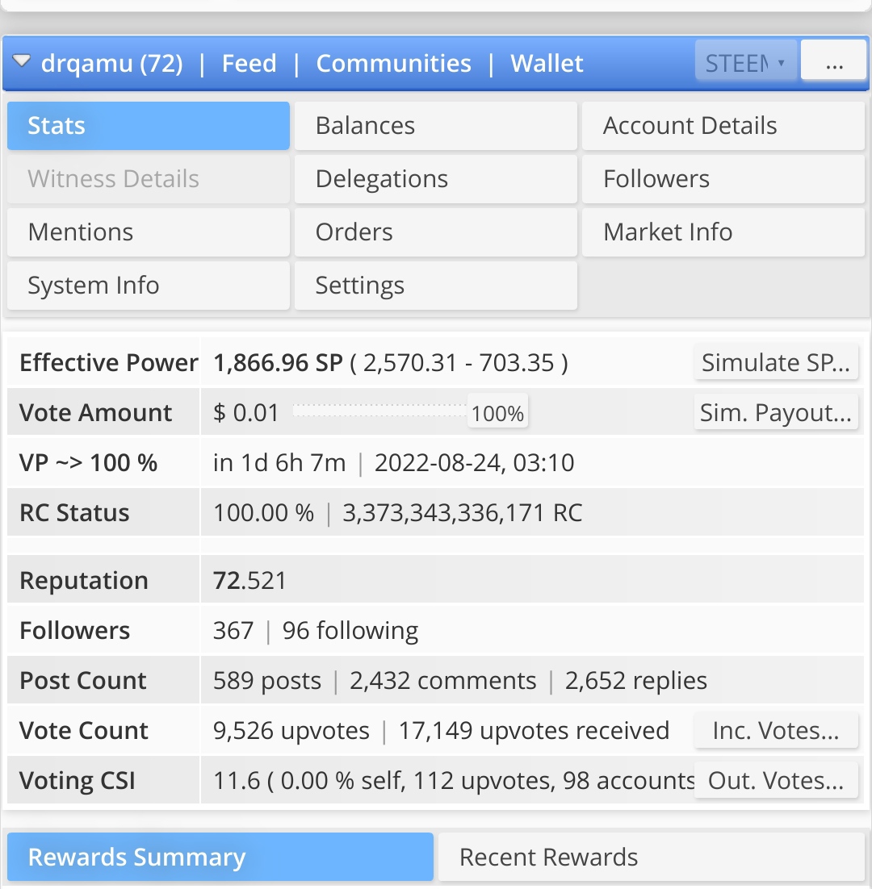Open the Out. Votes details

pyautogui.click(x=775, y=781)
